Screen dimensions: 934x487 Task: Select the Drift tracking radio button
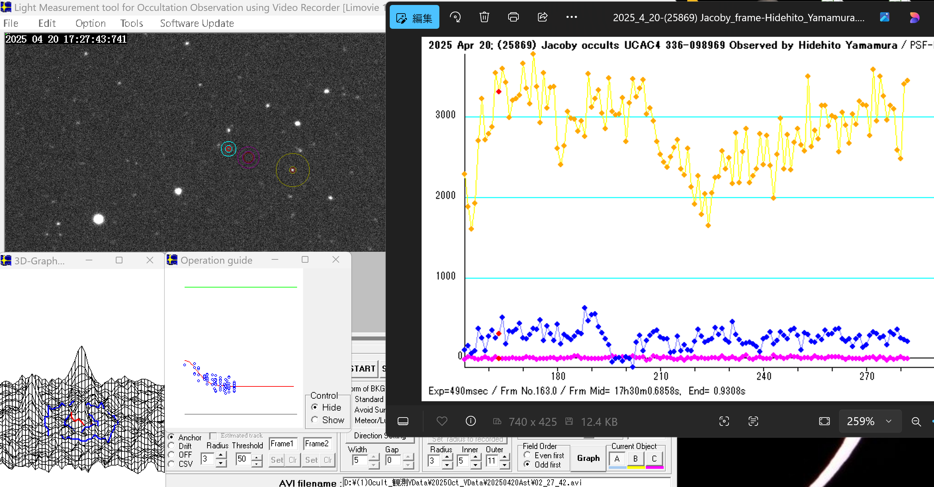[171, 446]
